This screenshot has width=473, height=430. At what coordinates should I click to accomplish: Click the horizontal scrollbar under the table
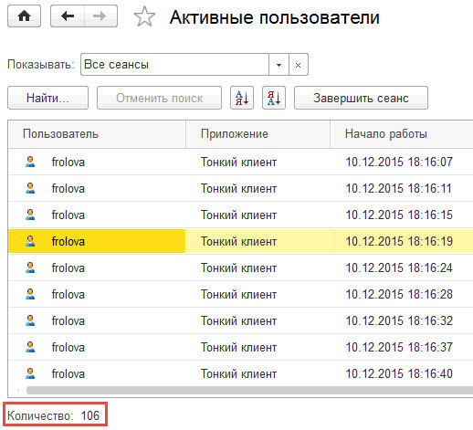(x=249, y=390)
